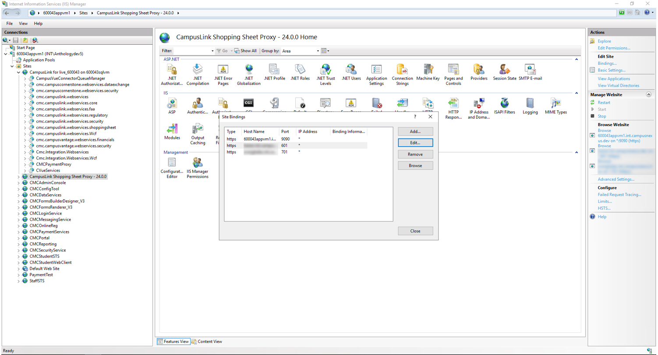The image size is (658, 355).
Task: Open the View menu
Action: [23, 23]
